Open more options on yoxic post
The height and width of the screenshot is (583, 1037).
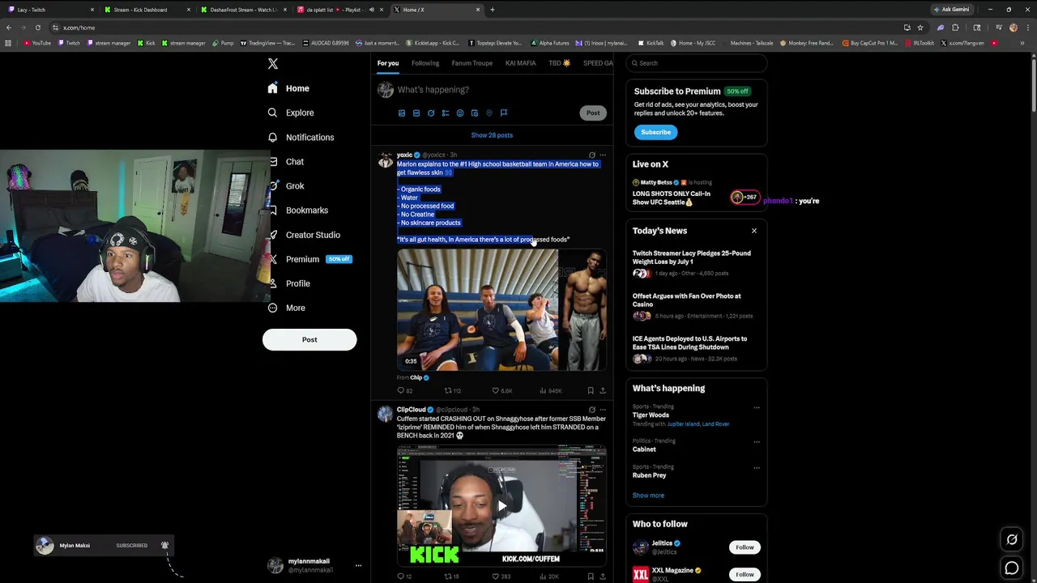[603, 155]
